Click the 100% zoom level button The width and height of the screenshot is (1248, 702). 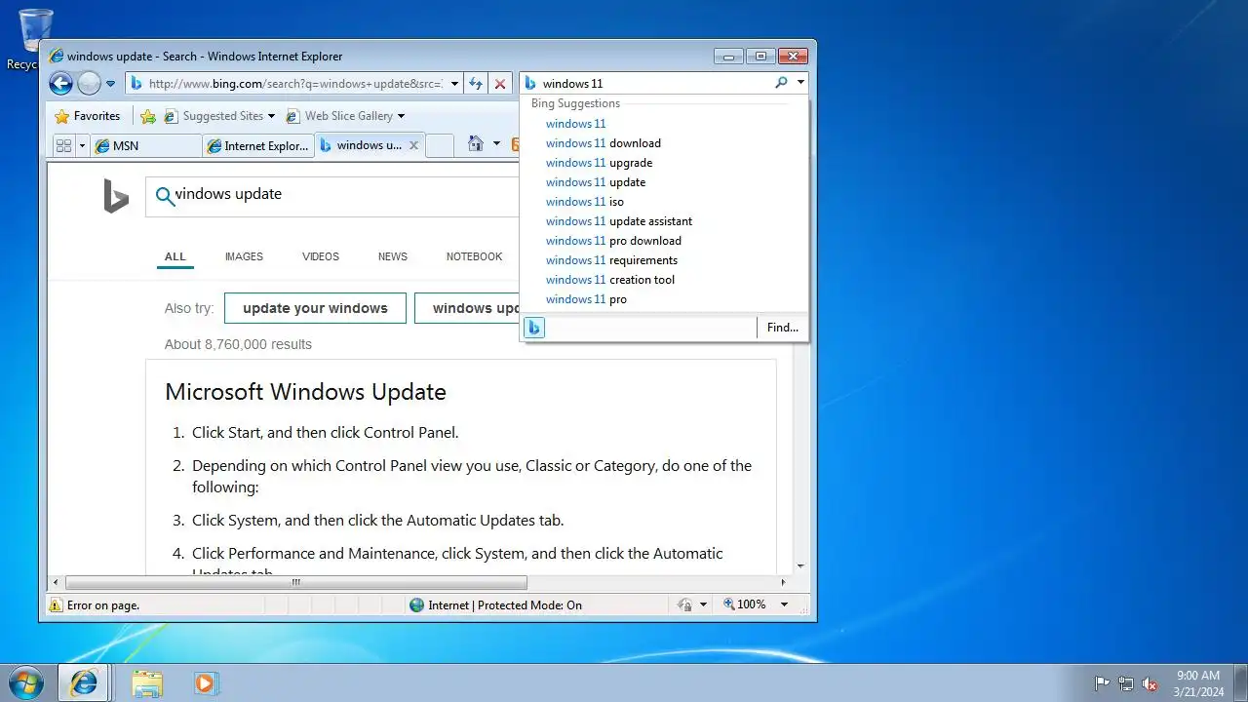[745, 604]
